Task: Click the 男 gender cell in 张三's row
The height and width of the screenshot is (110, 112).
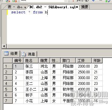Action: pyautogui.click(x=56, y=66)
